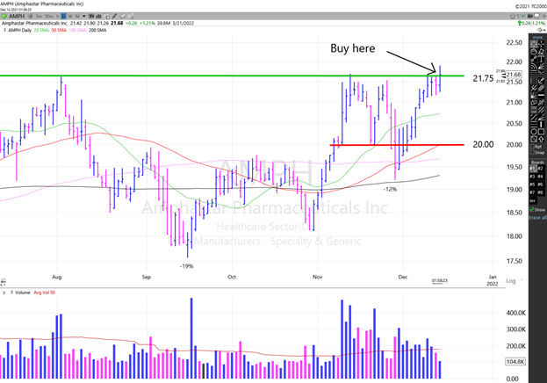The width and height of the screenshot is (547, 383).
Task: Click the scr board button
Action: click(x=533, y=201)
